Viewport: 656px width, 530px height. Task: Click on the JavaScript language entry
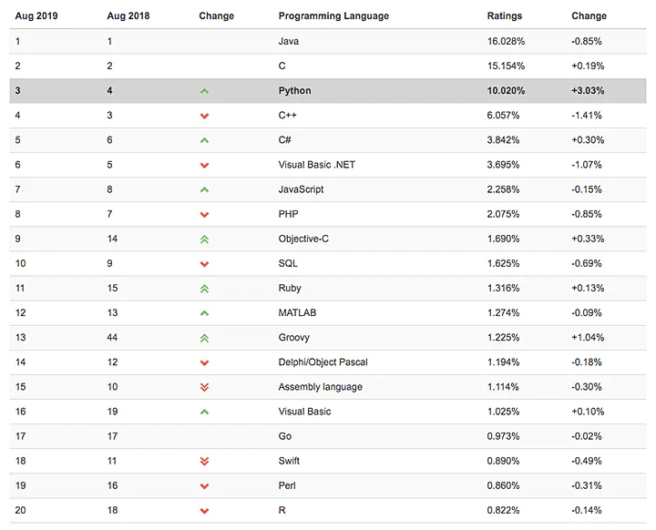(301, 189)
